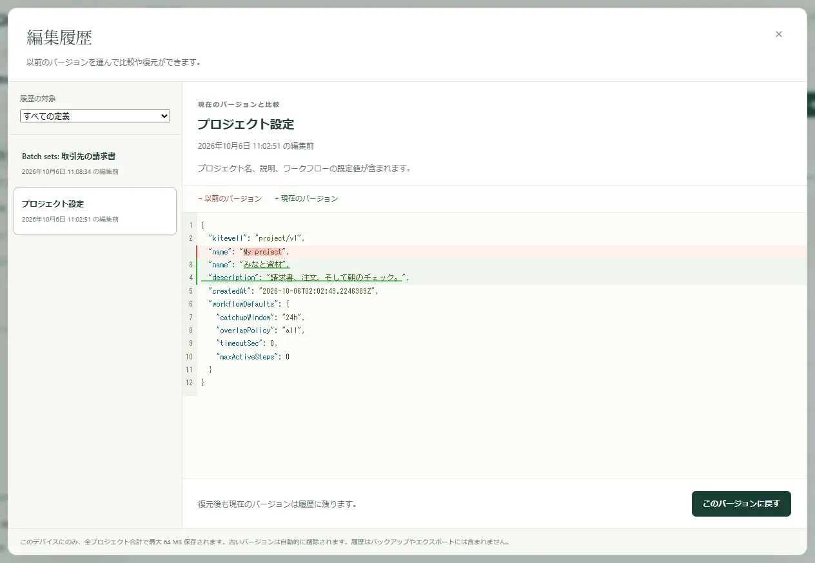The width and height of the screenshot is (815, 563).
Task: Click the プロジェクト設定 heading in comparison pane
Action: (246, 124)
